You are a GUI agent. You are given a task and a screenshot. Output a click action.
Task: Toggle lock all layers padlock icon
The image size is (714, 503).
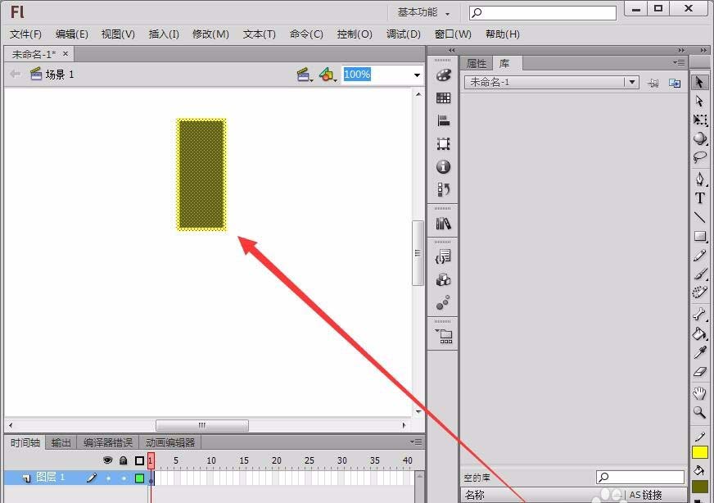pos(123,460)
